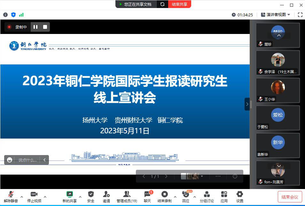Collapse the participant video sidebar
The image size is (305, 206).
(247, 104)
